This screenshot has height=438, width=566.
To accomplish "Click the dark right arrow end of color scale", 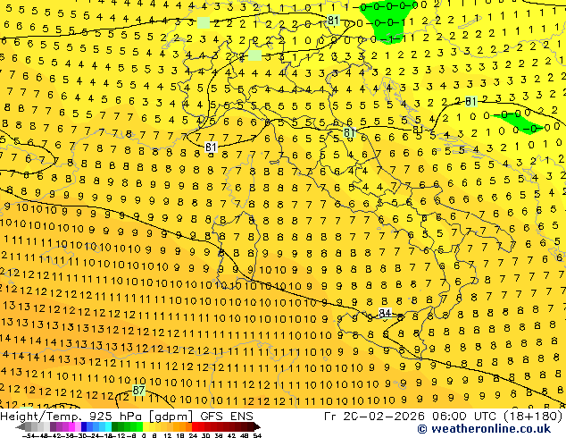I will click(x=257, y=427).
